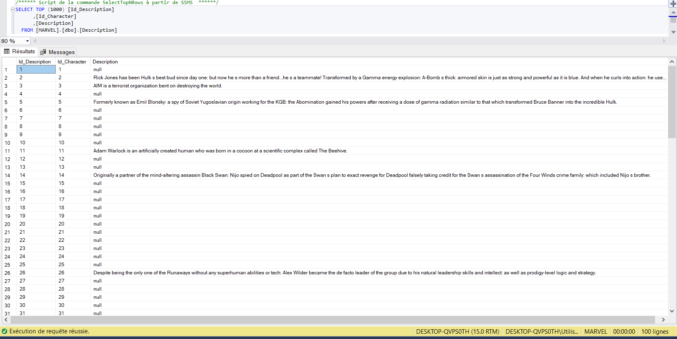Click 'Exécution de requête réussie.' status message
The width and height of the screenshot is (677, 339).
[49, 331]
